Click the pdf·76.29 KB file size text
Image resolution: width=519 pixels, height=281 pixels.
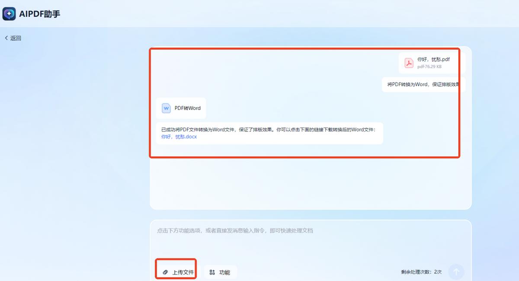[429, 67]
